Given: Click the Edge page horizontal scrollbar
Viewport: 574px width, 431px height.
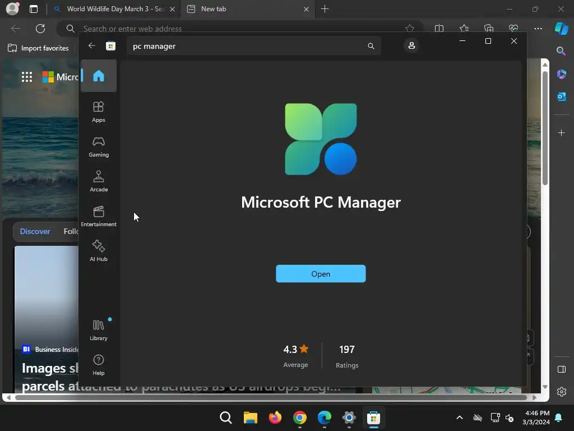Looking at the screenshot, I should coord(271,397).
